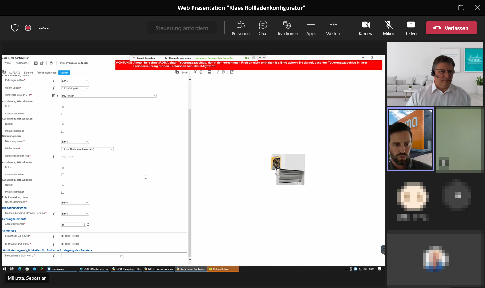Click the list/calendar icon in preview toolbar
Image resolution: width=485 pixels, height=288 pixels.
[x=201, y=72]
